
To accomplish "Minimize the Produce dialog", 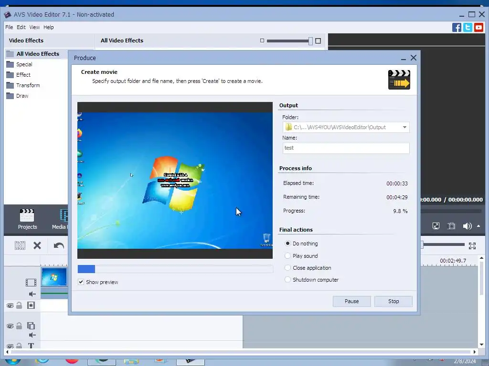I will 403,58.
